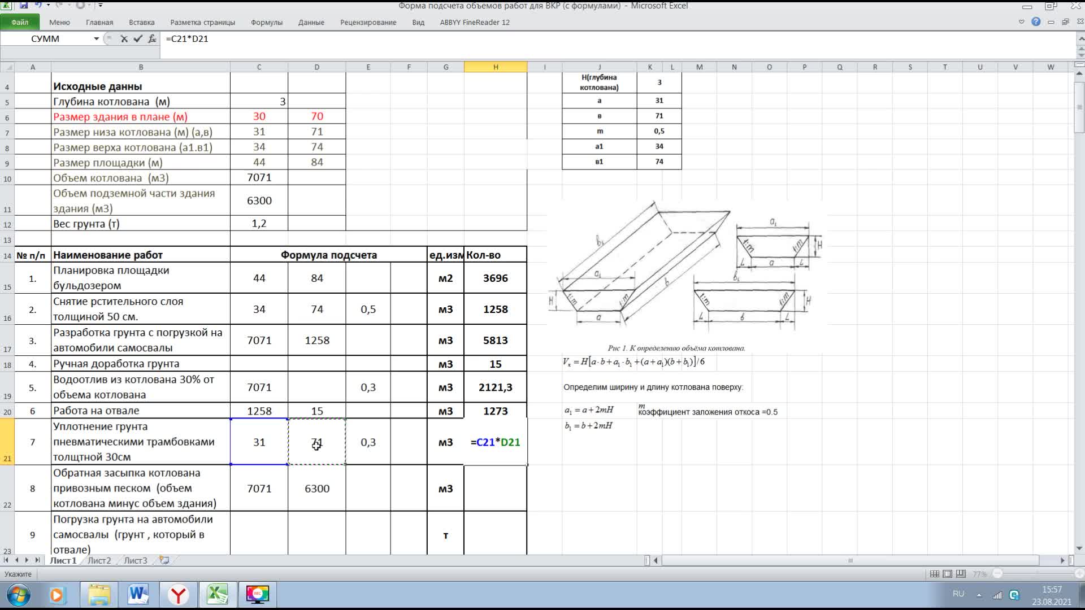
Task: Select row 21 header
Action: coord(7,442)
